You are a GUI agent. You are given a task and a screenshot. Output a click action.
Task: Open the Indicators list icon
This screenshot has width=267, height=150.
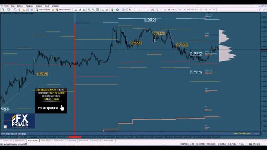(112, 10)
